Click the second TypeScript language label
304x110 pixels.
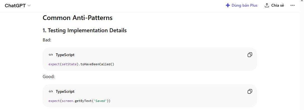tap(65, 91)
